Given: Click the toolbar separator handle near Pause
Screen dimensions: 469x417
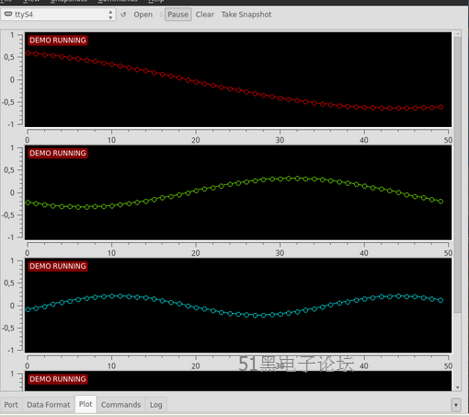Looking at the screenshot, I should click(161, 15).
